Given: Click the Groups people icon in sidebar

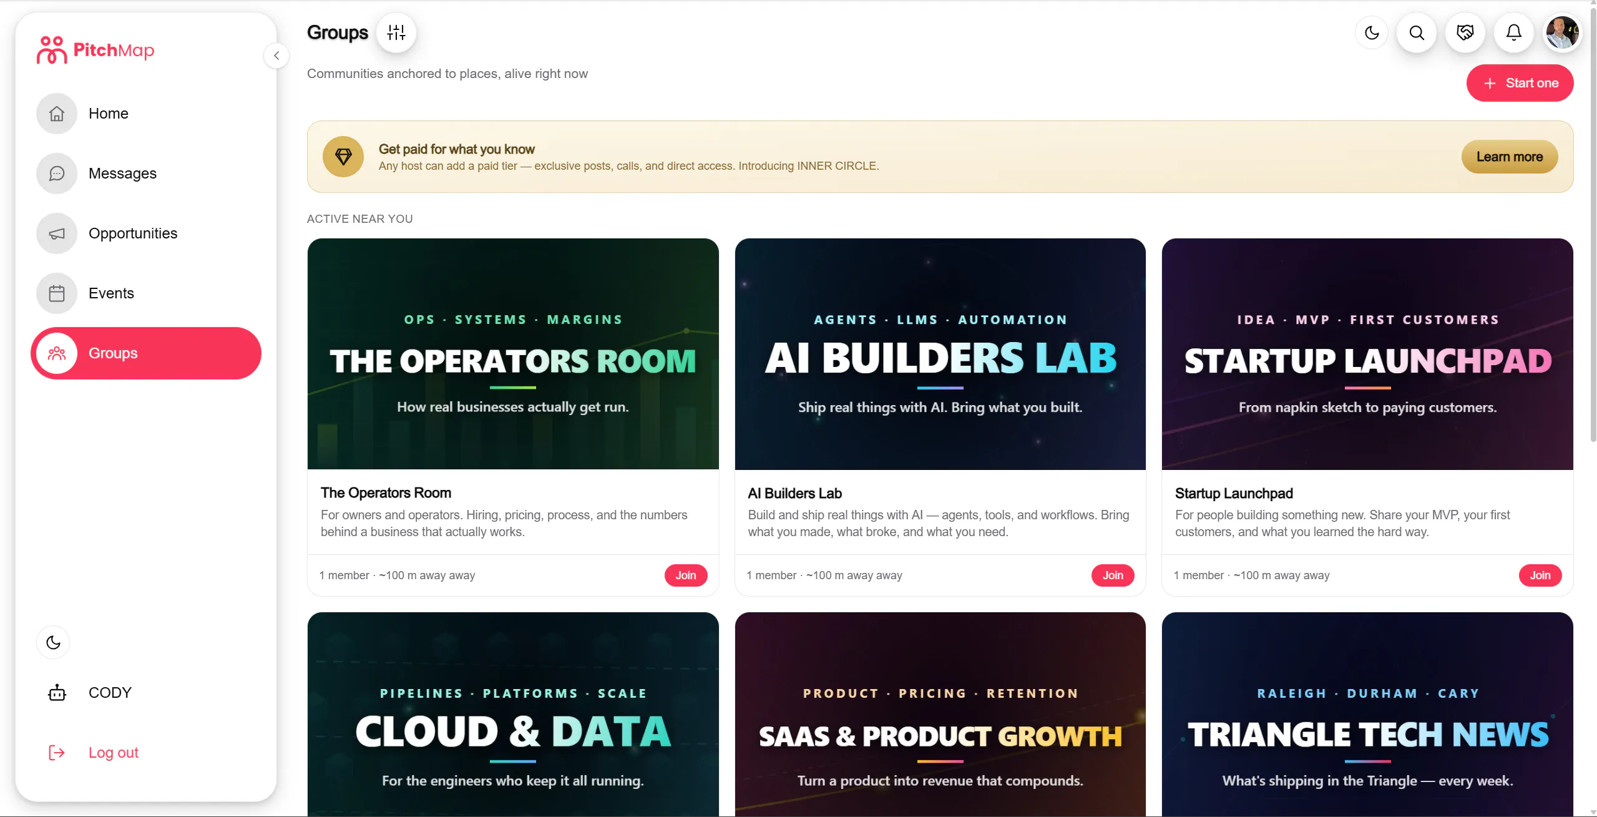Looking at the screenshot, I should (x=57, y=353).
